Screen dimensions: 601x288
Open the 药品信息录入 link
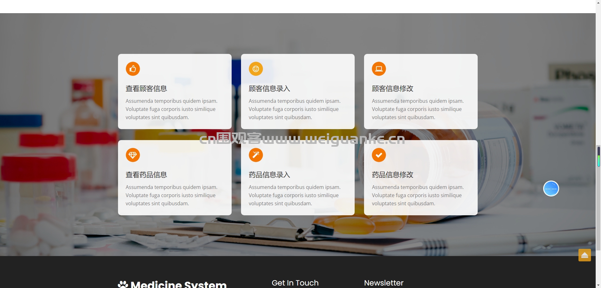pyautogui.click(x=269, y=175)
